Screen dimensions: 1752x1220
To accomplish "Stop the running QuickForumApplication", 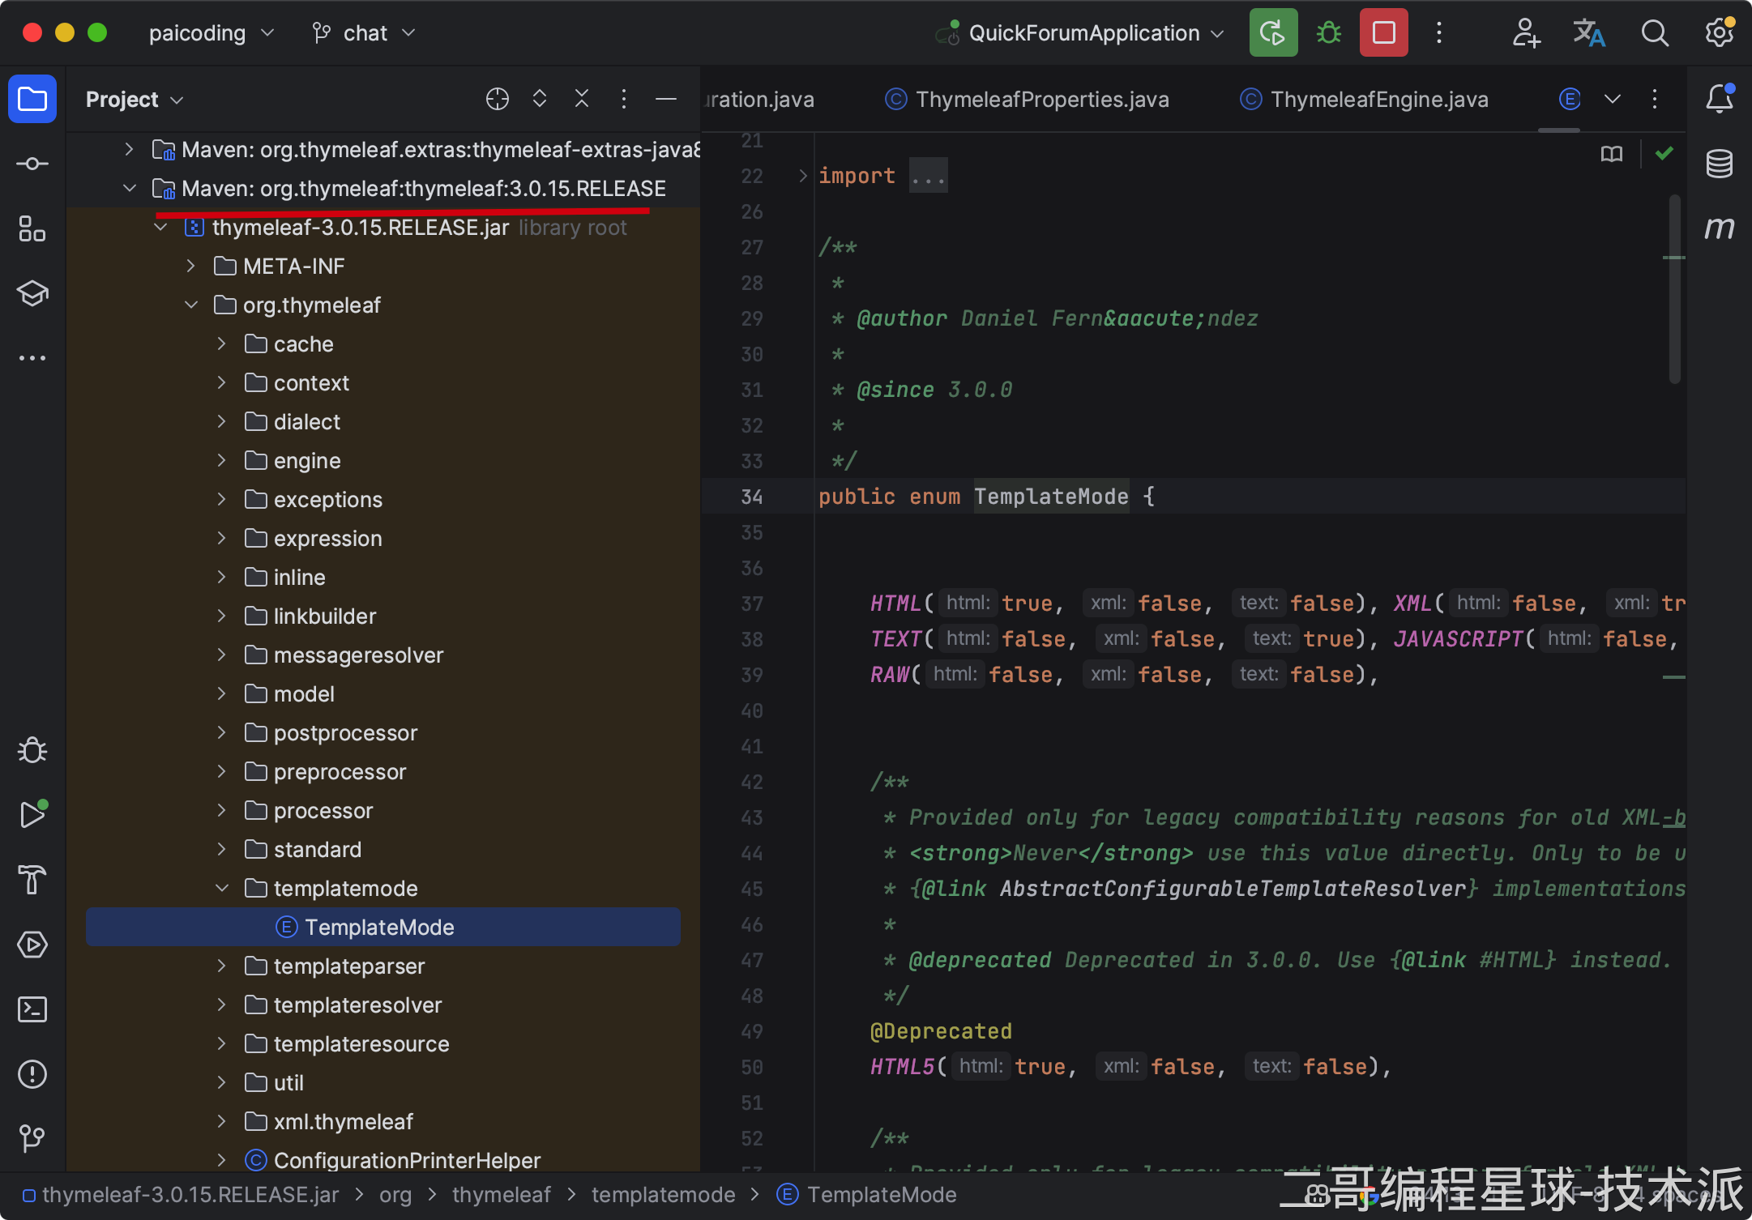I will coord(1383,33).
